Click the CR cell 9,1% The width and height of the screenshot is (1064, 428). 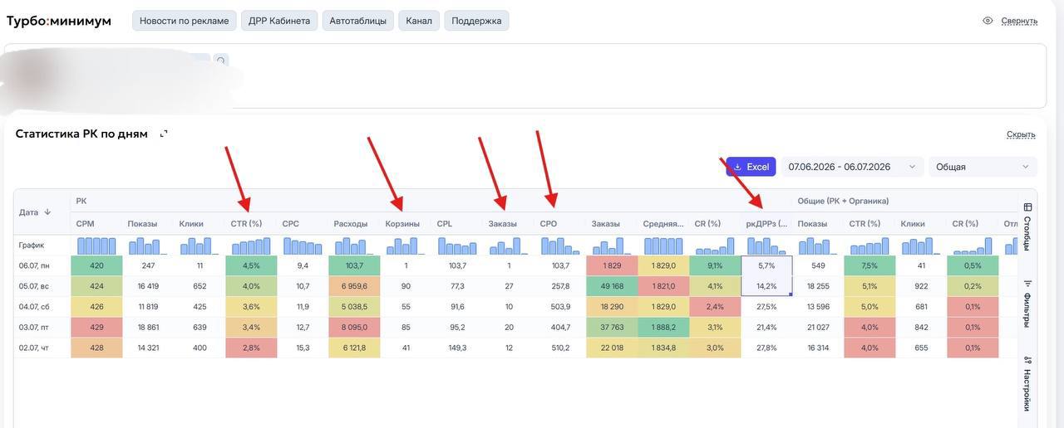tap(715, 265)
